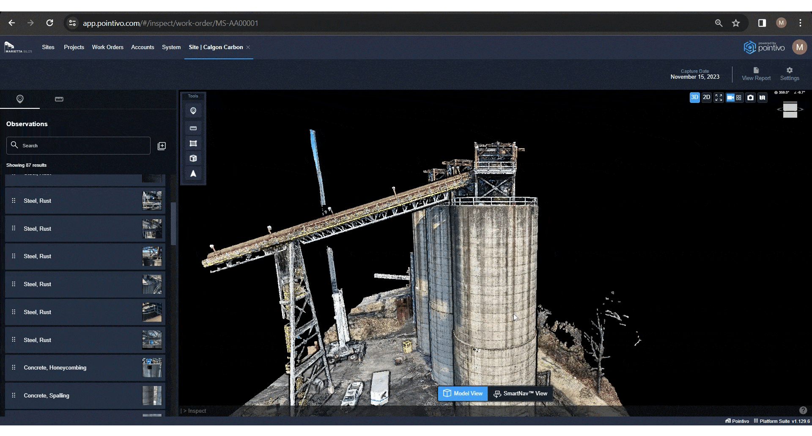Click the add observation icon beside search
This screenshot has width=812, height=436.
pyautogui.click(x=162, y=146)
